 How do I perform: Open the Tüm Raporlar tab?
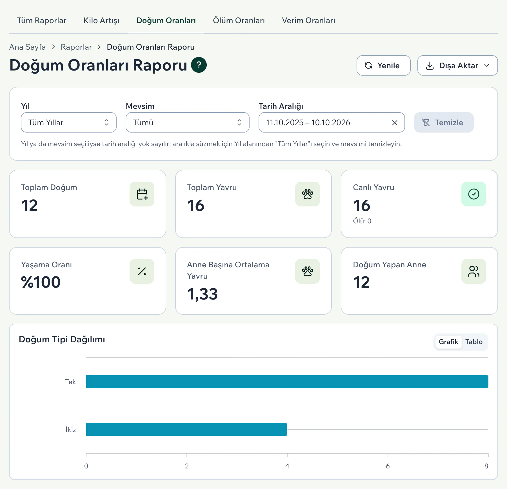tap(42, 21)
